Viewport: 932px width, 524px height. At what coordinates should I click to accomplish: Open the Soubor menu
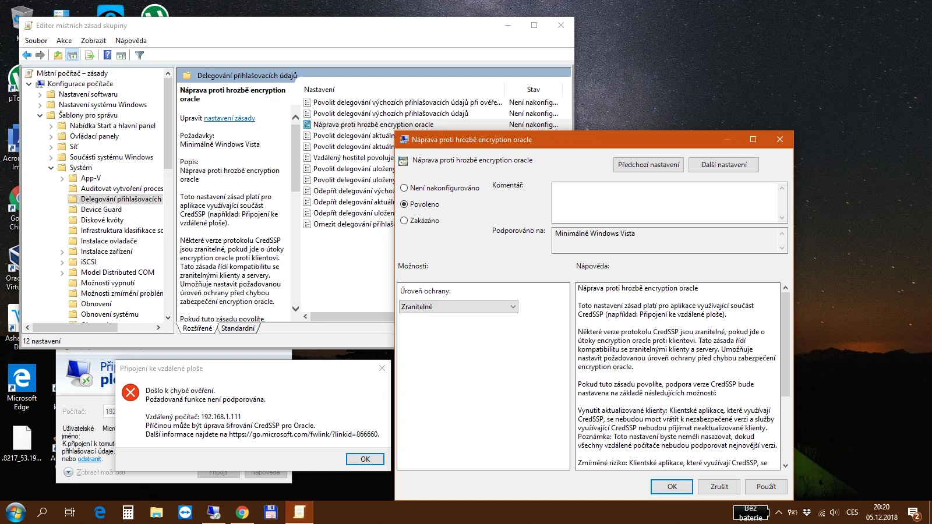tap(36, 41)
